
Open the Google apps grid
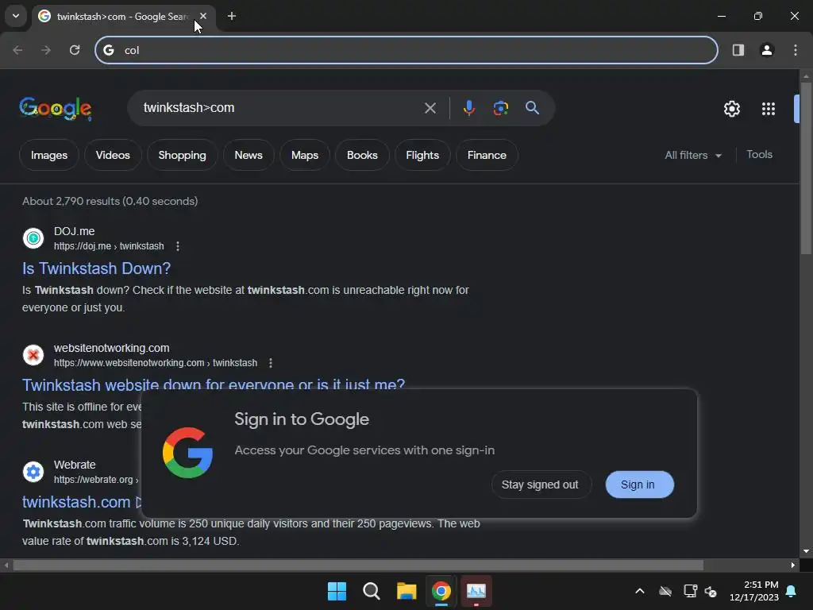coord(768,108)
